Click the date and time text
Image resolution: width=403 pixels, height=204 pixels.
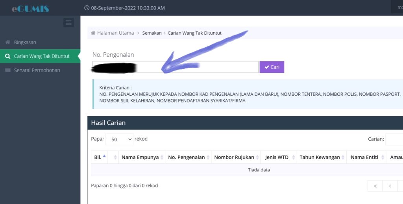(128, 8)
